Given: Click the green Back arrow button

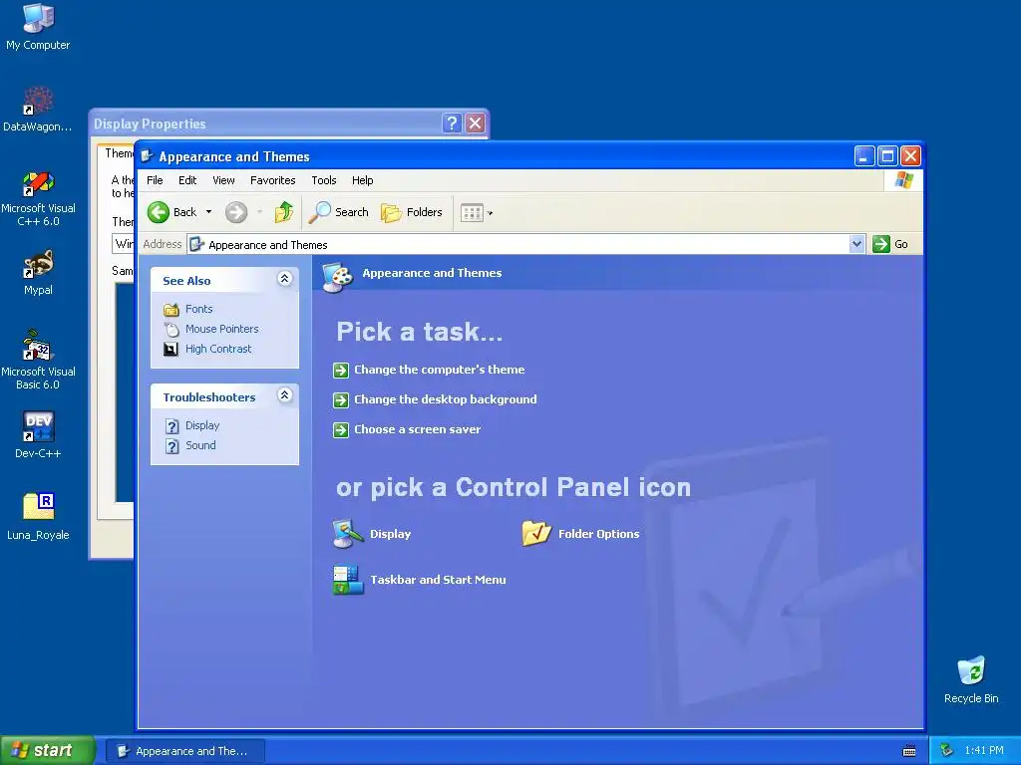Looking at the screenshot, I should coord(159,212).
